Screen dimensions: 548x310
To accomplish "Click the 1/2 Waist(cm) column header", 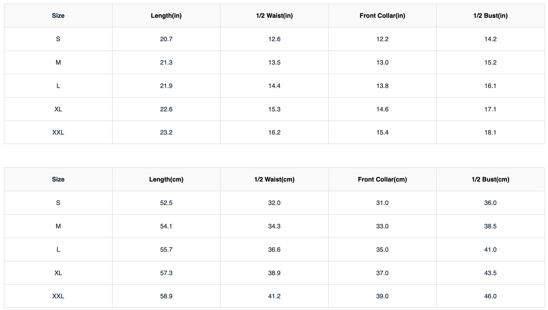I will tap(274, 179).
